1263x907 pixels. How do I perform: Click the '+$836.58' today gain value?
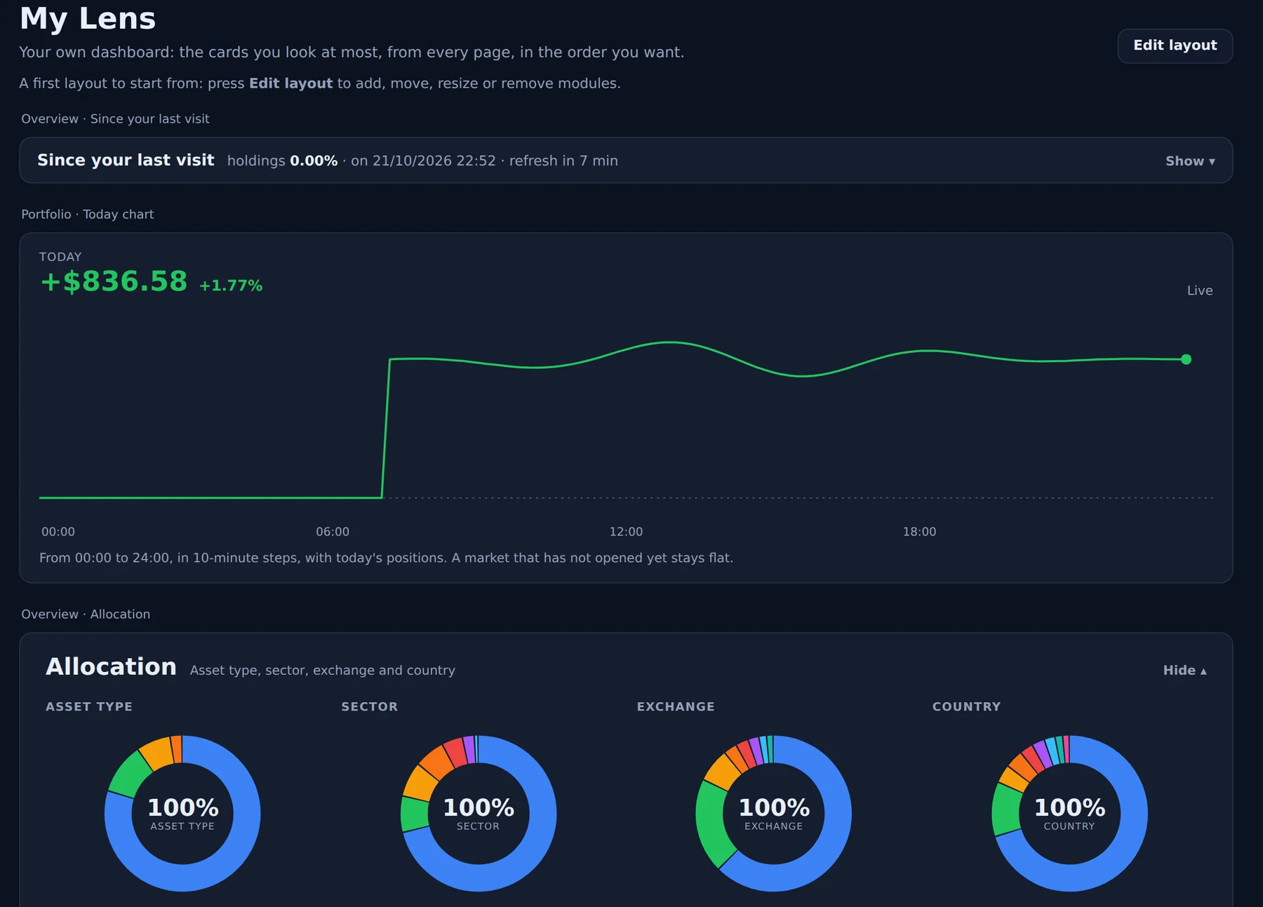pyautogui.click(x=114, y=281)
